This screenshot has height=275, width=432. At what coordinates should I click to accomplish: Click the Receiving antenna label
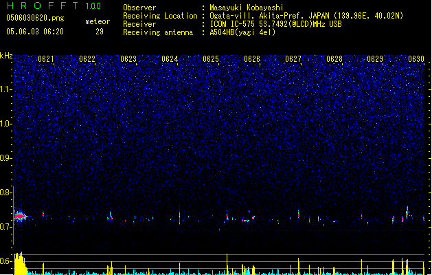158,32
